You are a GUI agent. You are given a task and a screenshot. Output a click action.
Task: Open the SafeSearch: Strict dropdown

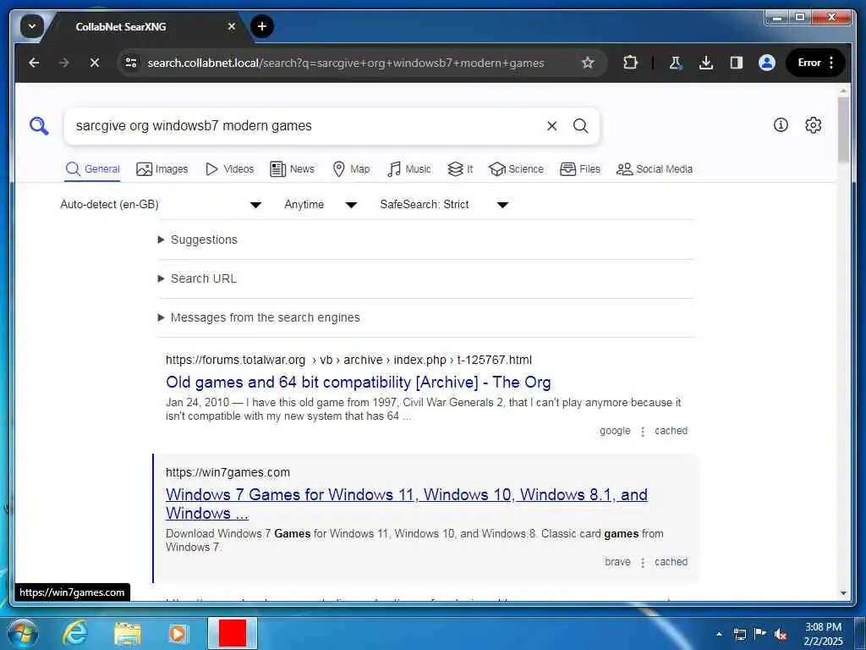(x=443, y=205)
